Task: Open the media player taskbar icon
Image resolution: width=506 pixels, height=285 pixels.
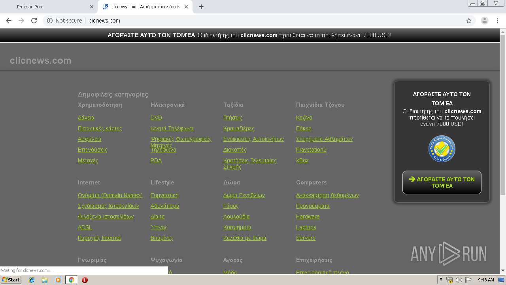Action: pos(58,280)
